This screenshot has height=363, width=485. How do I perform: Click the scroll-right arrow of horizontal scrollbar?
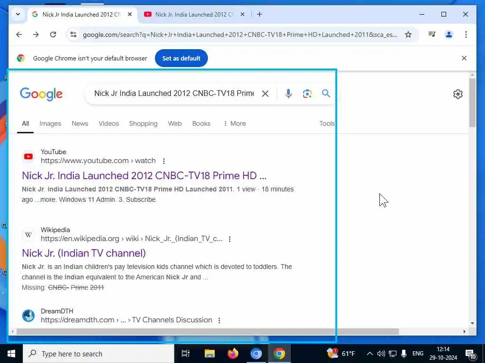click(464, 331)
